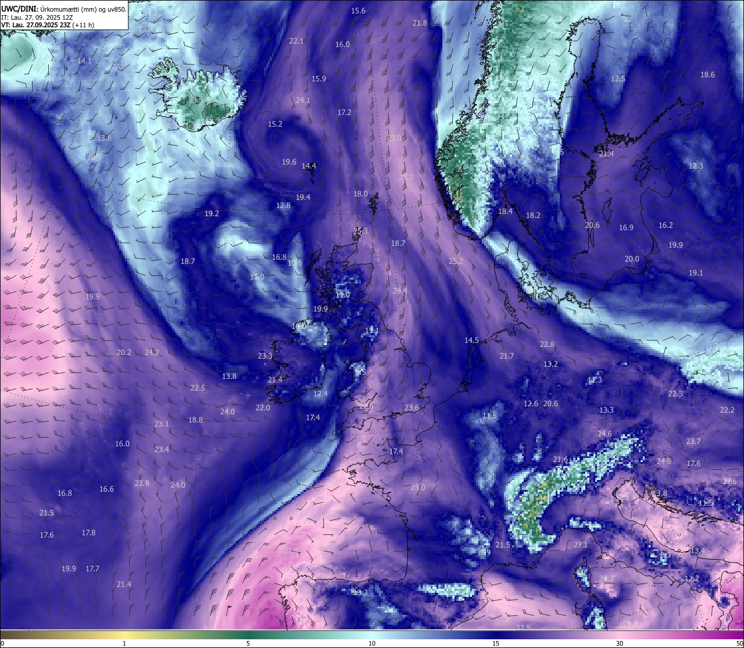Click the 21.6 value near the Alps
Viewport: 744px width, 648px height.
point(560,459)
